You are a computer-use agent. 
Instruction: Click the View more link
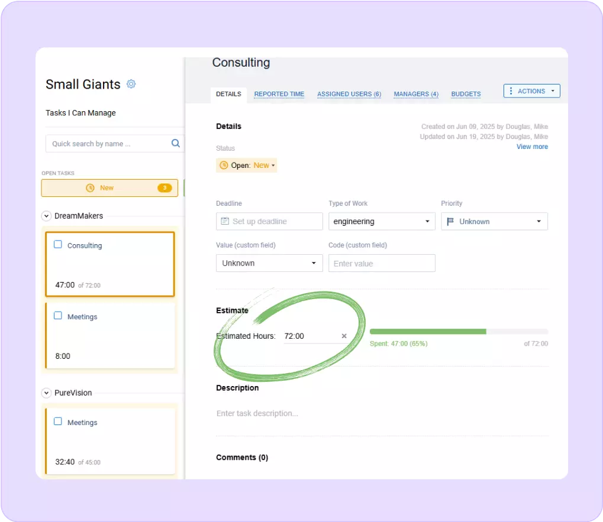(531, 147)
